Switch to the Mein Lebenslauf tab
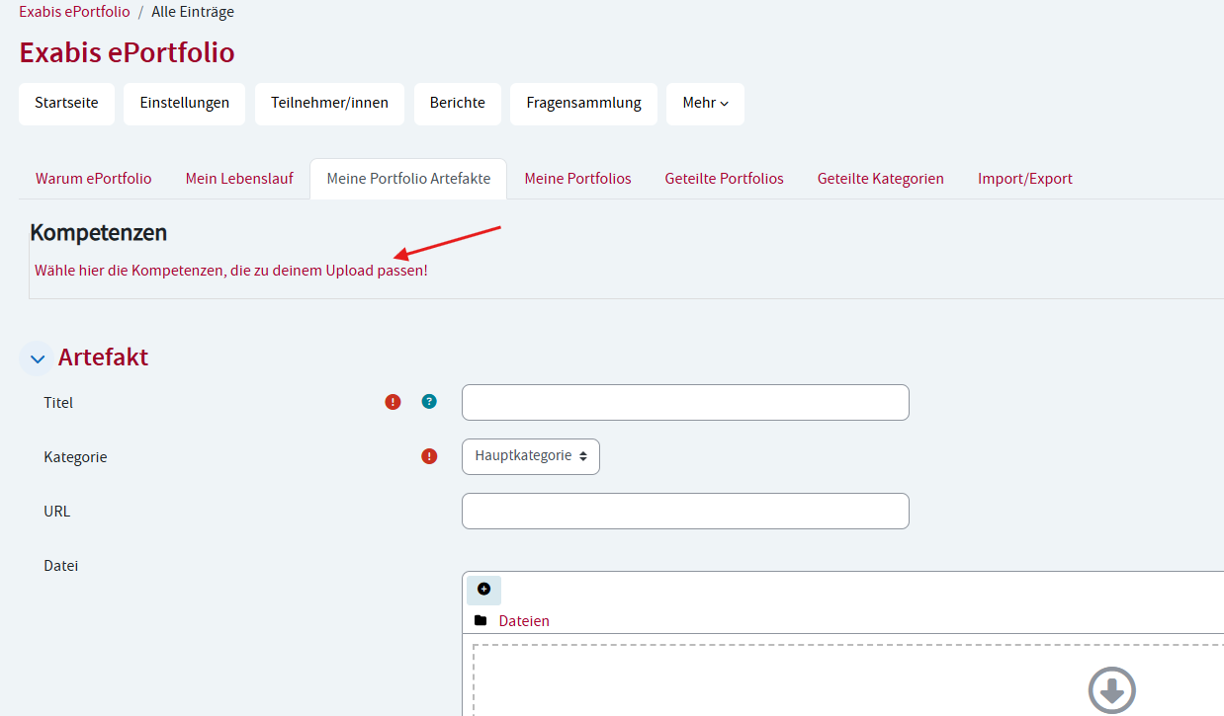The height and width of the screenshot is (716, 1224). click(239, 179)
